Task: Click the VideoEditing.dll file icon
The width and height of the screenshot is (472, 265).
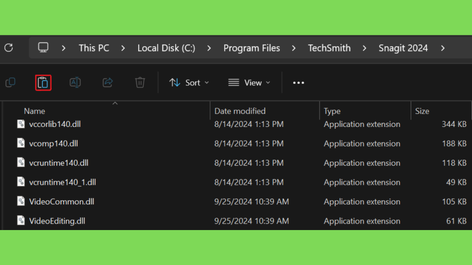Action: click(21, 220)
